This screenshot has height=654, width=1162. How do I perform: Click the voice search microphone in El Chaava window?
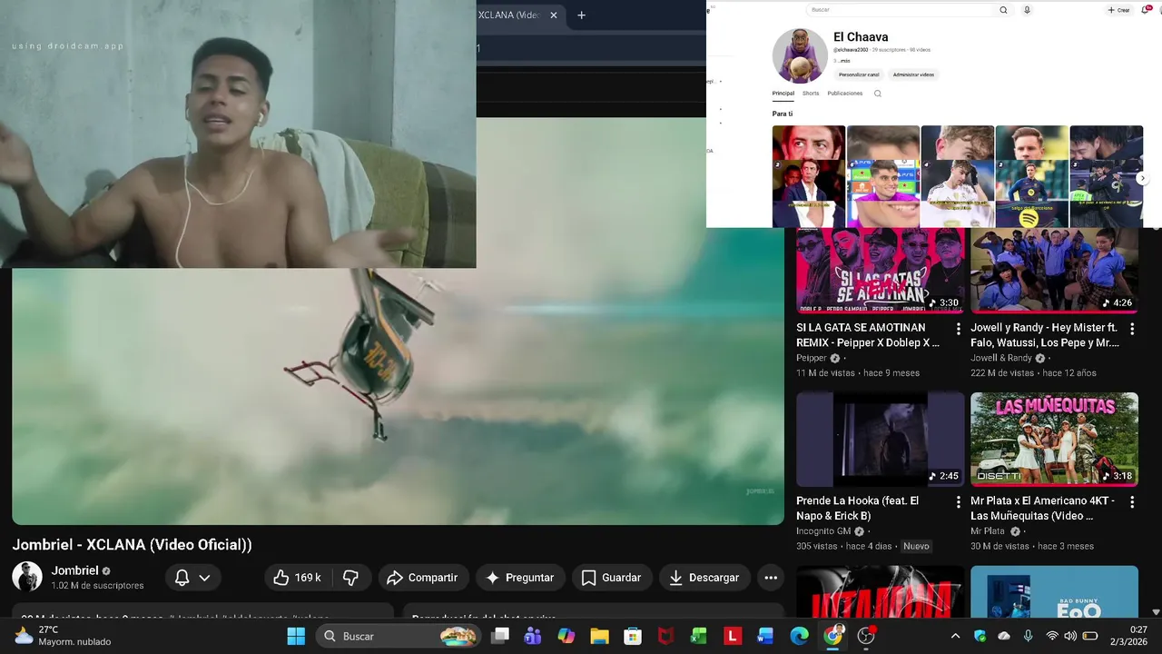[1027, 10]
